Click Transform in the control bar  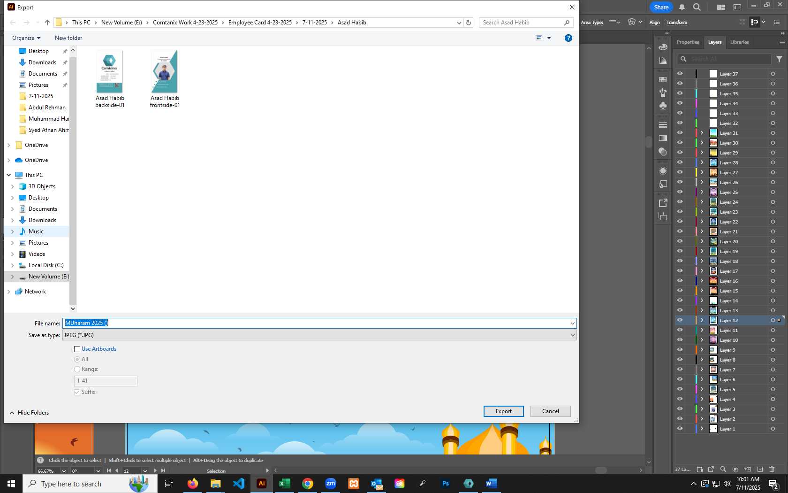coord(676,23)
